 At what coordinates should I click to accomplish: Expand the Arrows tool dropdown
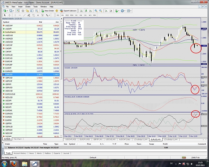49,15
